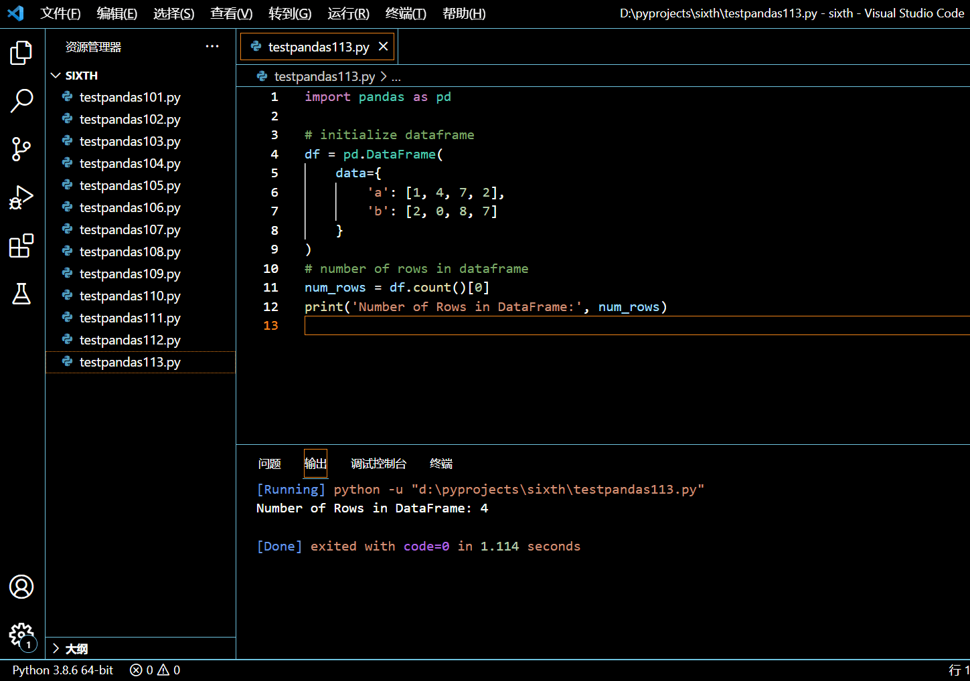970x681 pixels.
Task: Open testpandas103.py in explorer
Action: 141,141
